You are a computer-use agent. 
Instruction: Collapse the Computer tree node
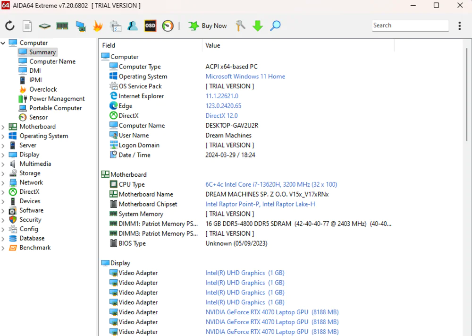pyautogui.click(x=3, y=43)
